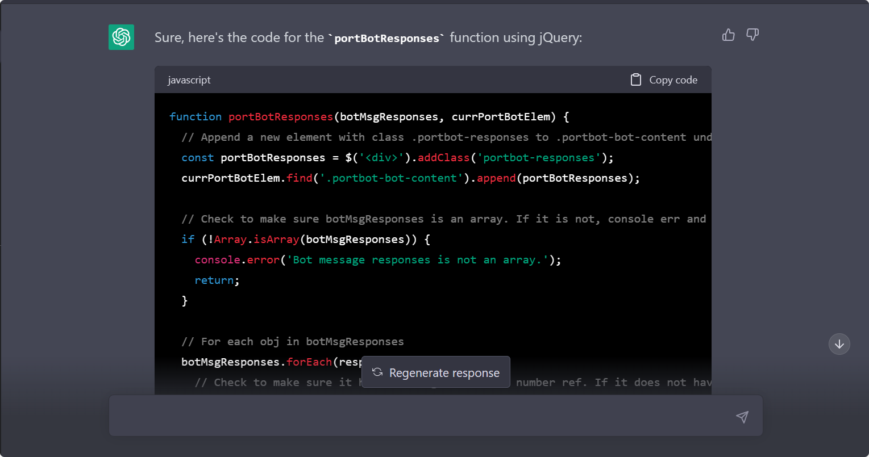Viewport: 869px width, 457px height.
Task: Click the scroll-to-bottom arrow button
Action: 839,344
